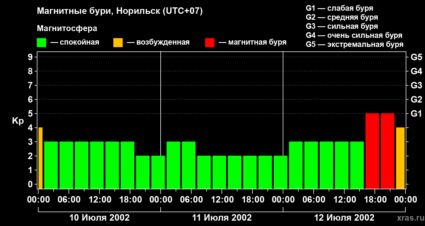This screenshot has height=226, width=425.
Task: Click the 06:00 tick label for 11 Июля
Action: click(x=191, y=200)
